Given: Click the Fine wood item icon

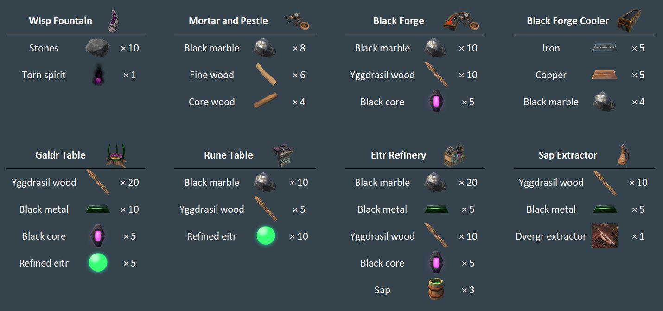Looking at the screenshot, I should tap(267, 75).
